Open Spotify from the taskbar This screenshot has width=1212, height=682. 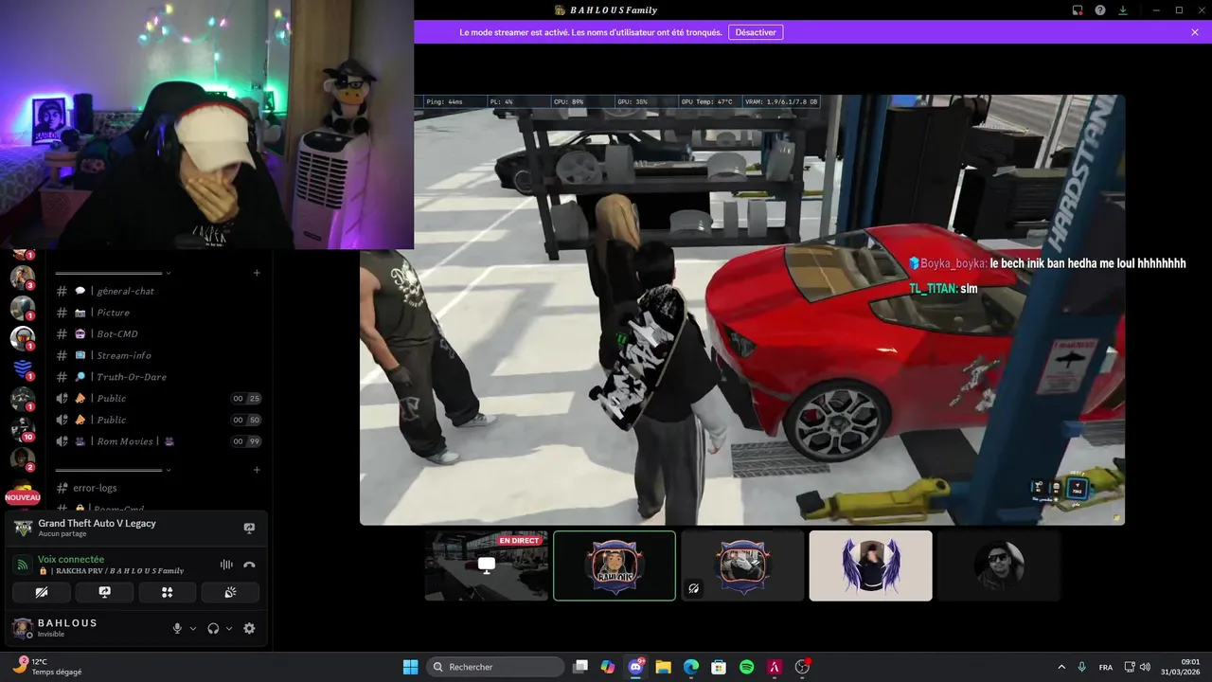coord(746,667)
